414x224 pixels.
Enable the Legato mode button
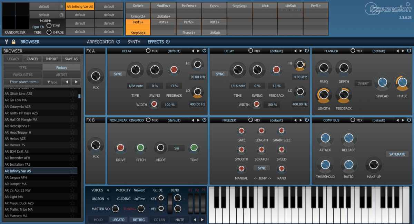pos(118,220)
